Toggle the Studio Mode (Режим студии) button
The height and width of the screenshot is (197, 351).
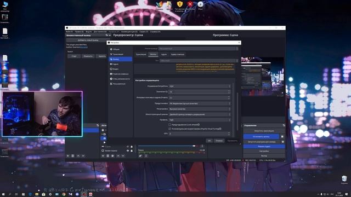click(264, 147)
